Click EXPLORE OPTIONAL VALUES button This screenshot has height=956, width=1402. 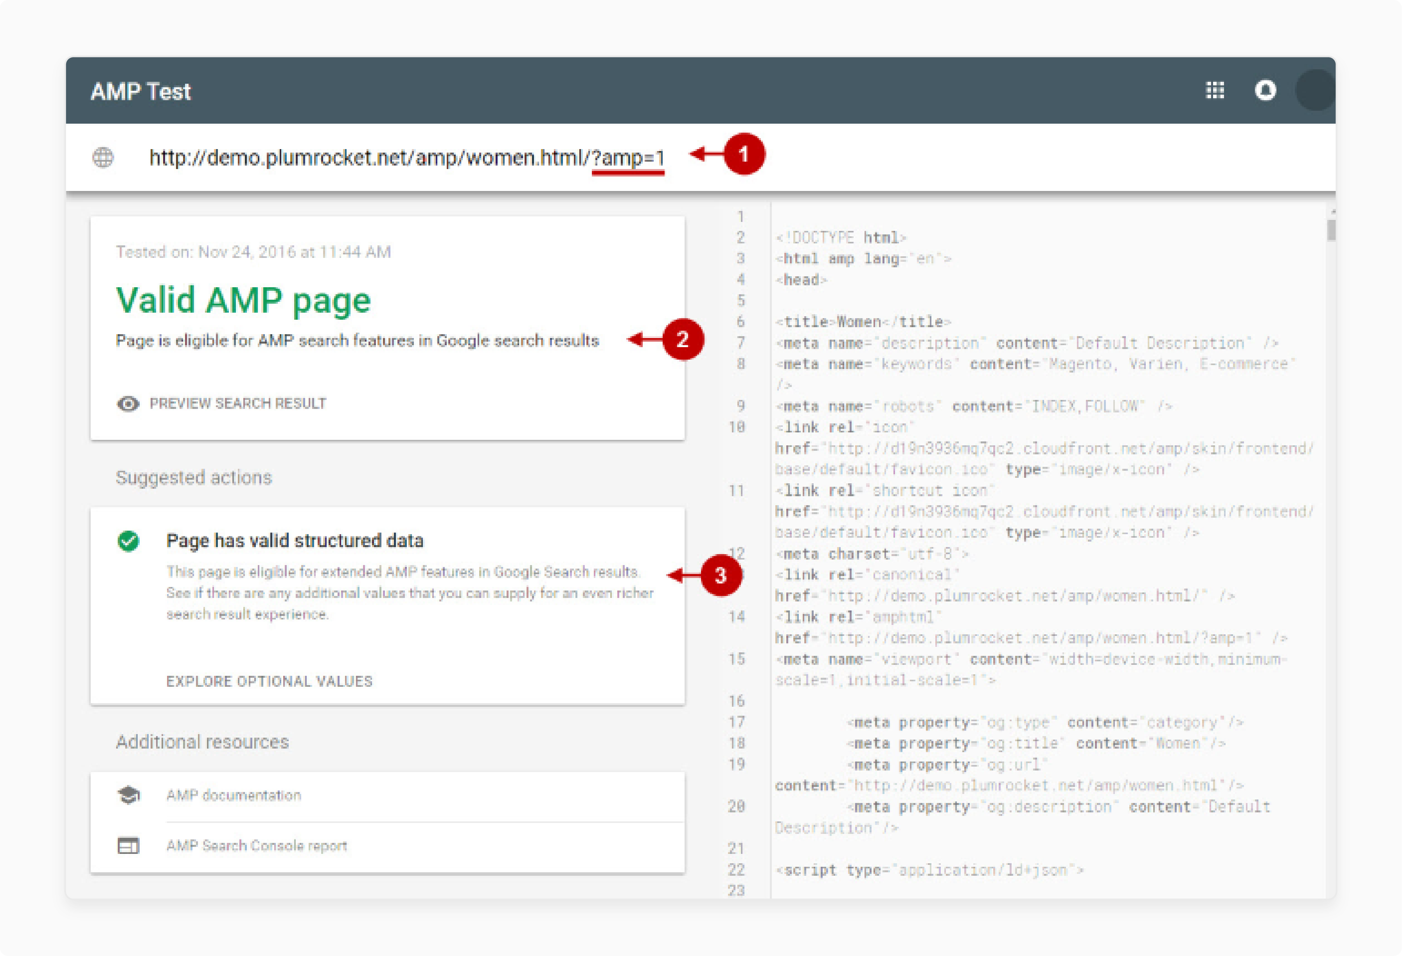270,681
